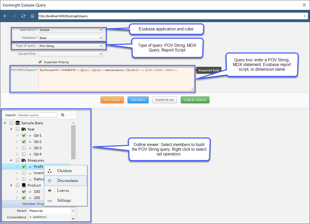This screenshot has width=310, height=224.
Task: Expand the Qtr3 tree node
Action: click(17, 148)
